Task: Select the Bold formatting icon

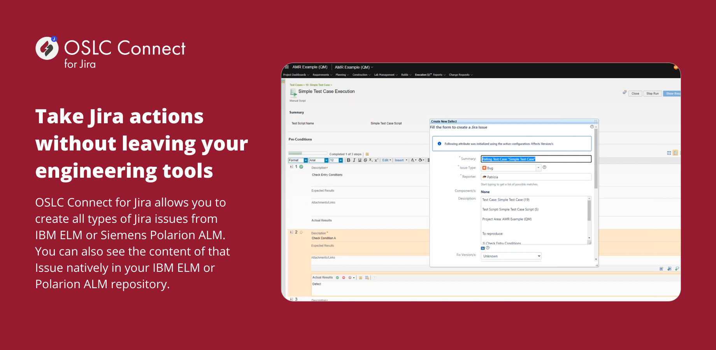Action: point(349,160)
